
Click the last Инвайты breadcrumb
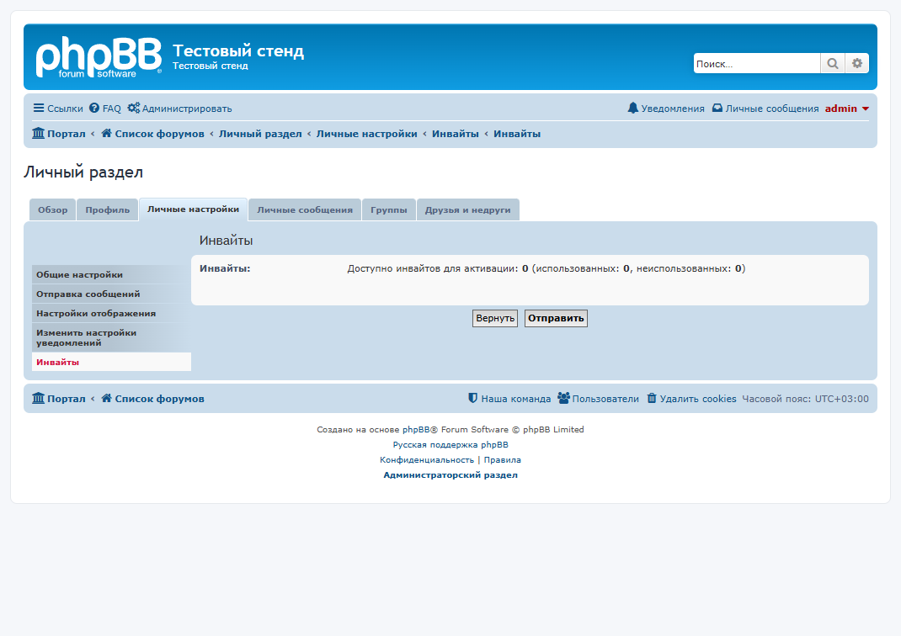pos(517,134)
